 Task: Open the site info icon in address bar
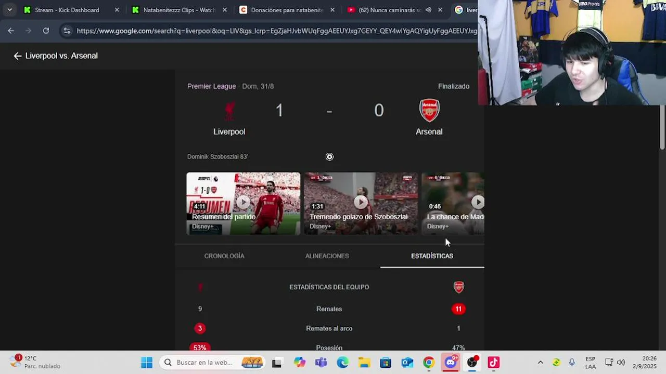point(67,31)
